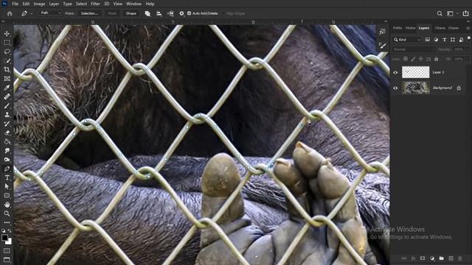Open pen options gear icon
472x265 pixels.
(181, 13)
